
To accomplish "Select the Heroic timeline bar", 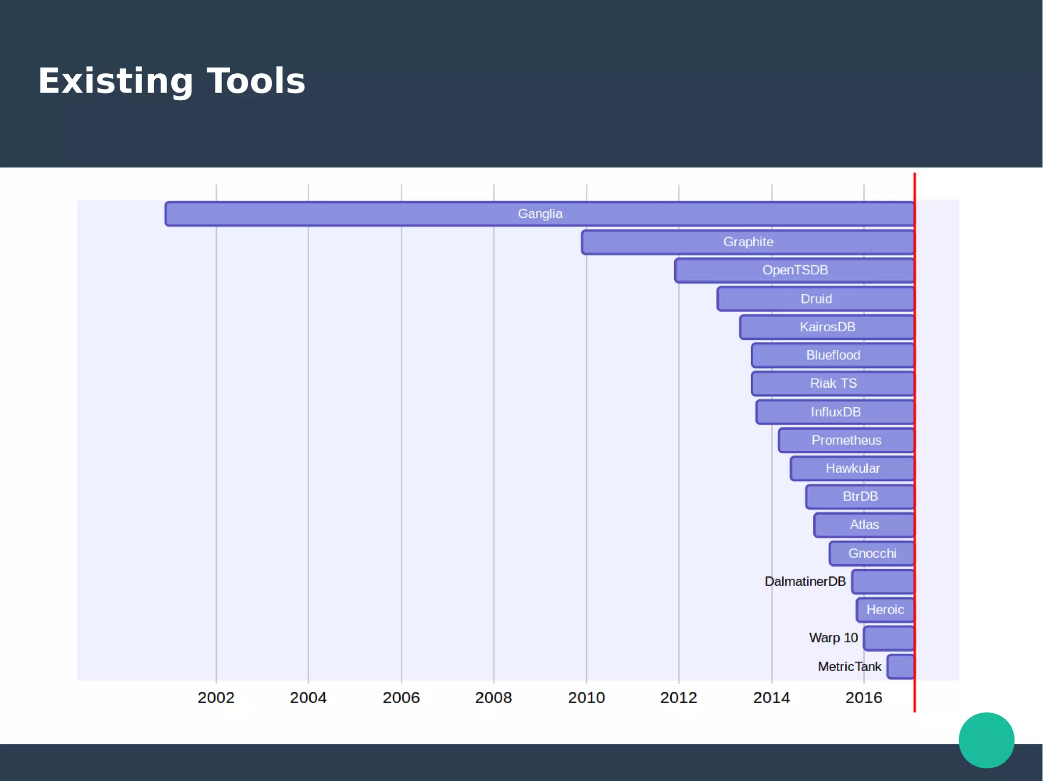I will (x=886, y=610).
